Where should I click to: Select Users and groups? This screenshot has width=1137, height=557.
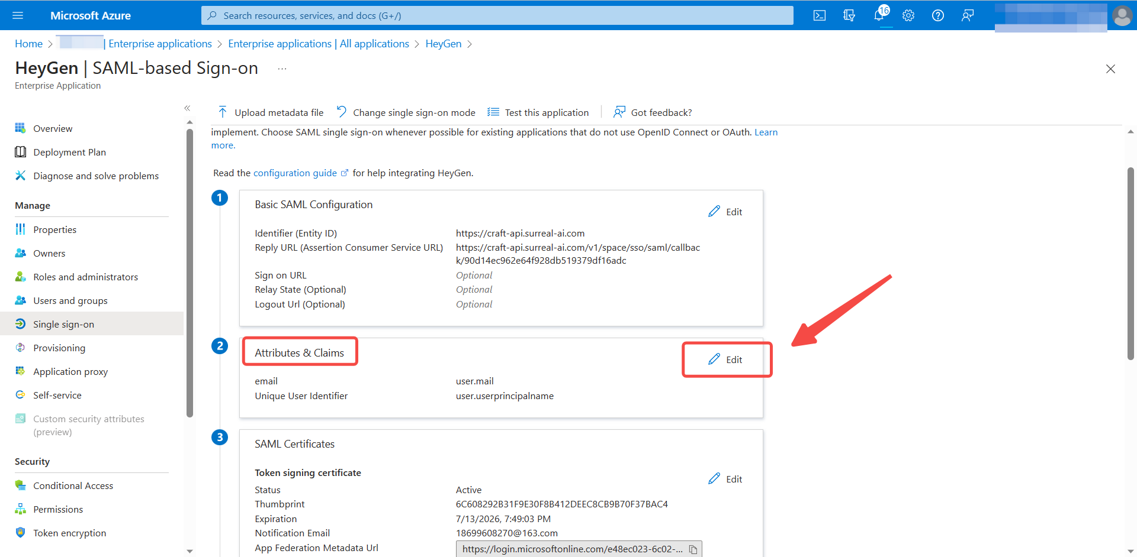pyautogui.click(x=70, y=300)
